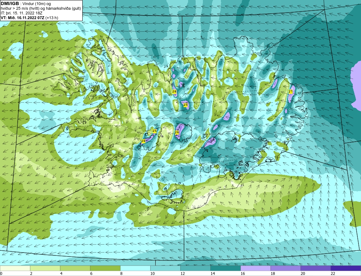Click the yellow 28 max gust label
Viewport: 361px width, 276px height.
tap(174, 92)
